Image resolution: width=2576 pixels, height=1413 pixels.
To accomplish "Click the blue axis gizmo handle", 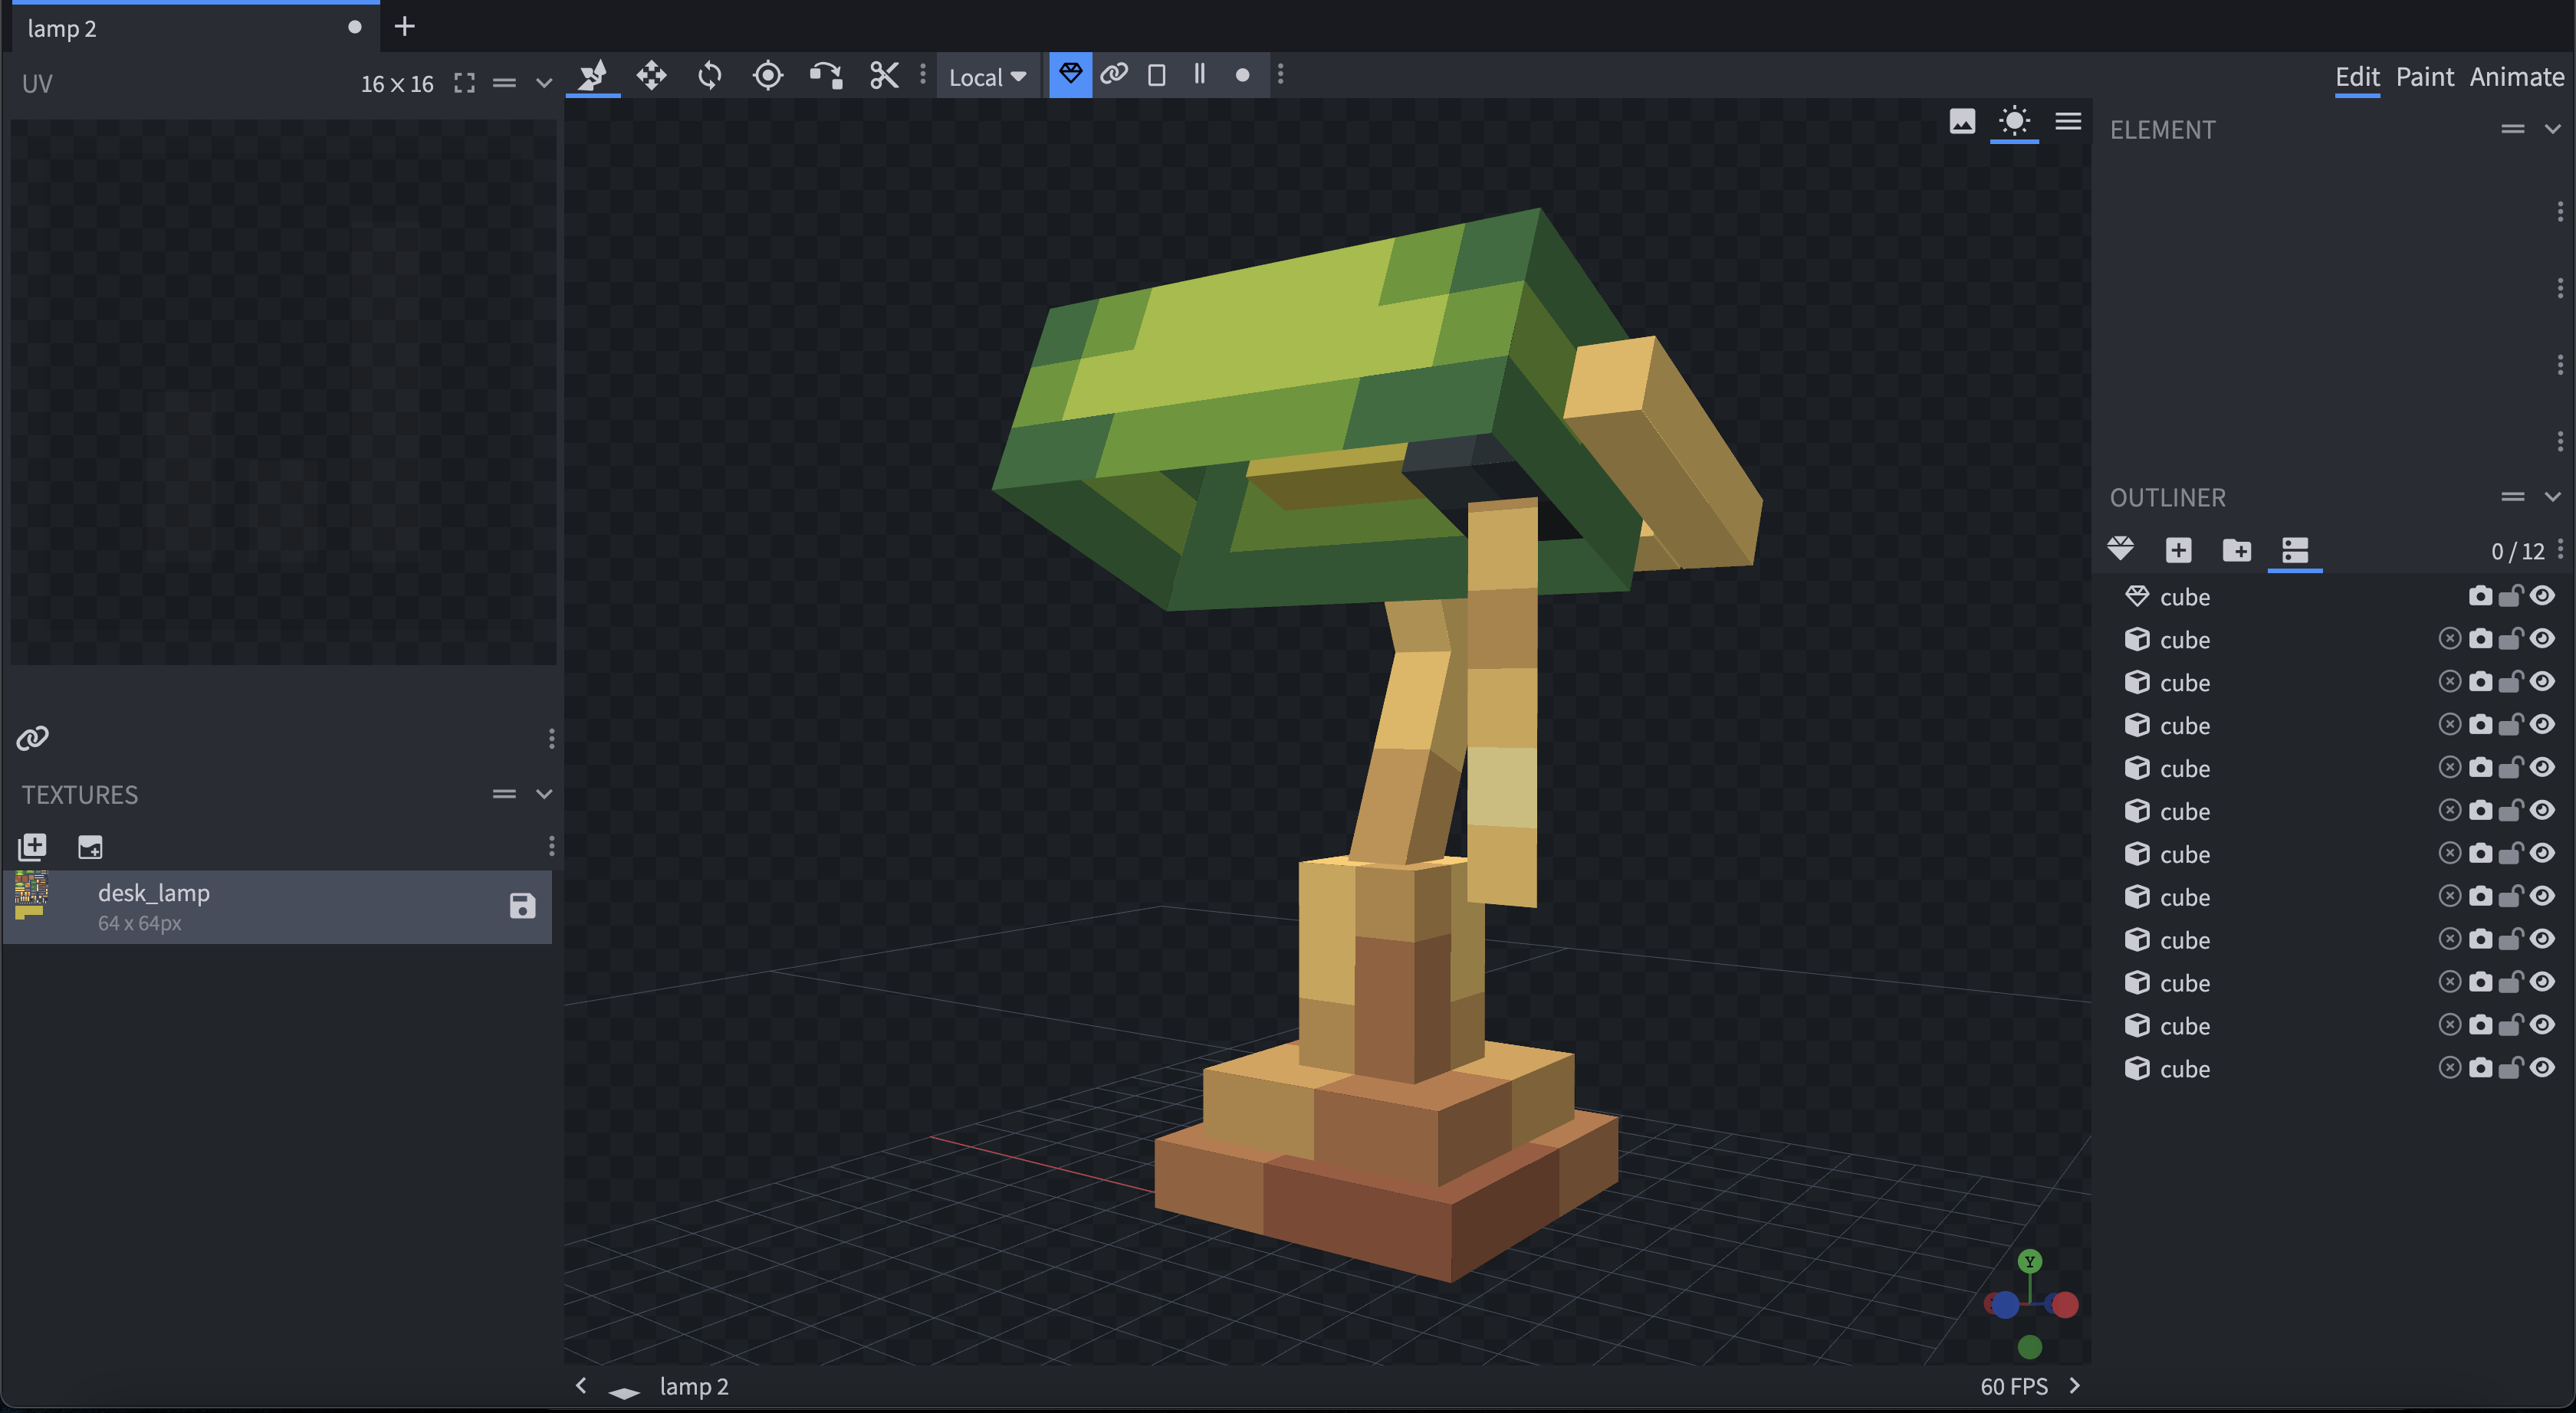I will (x=2005, y=1304).
